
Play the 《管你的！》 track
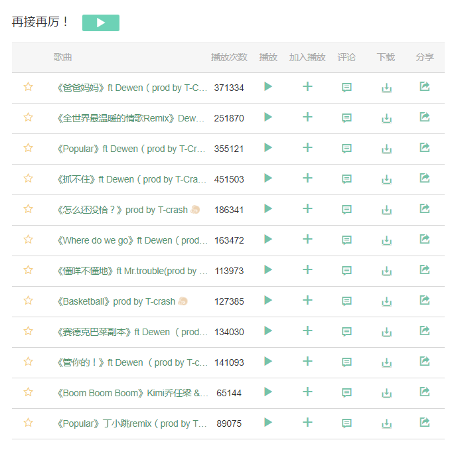[268, 362]
